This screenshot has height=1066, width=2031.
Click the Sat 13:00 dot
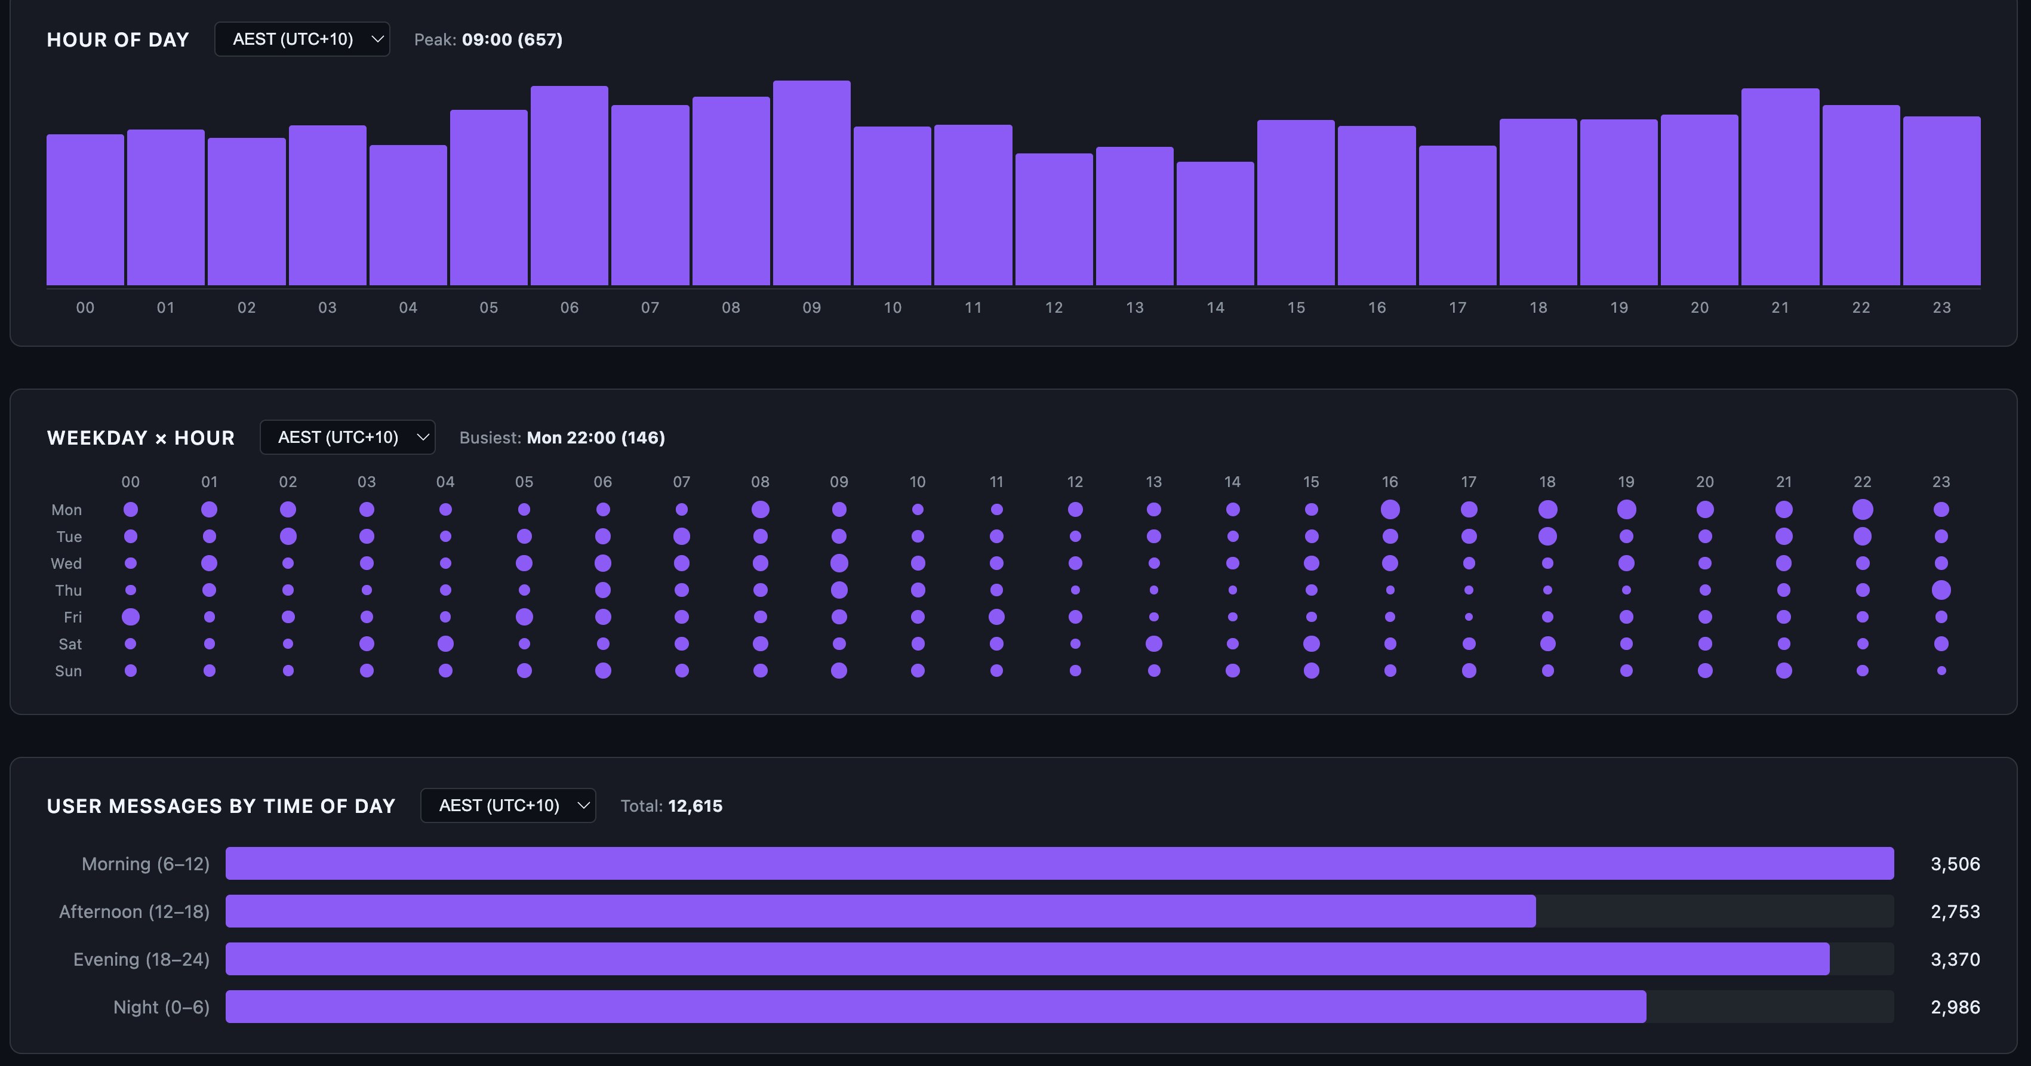1153,643
